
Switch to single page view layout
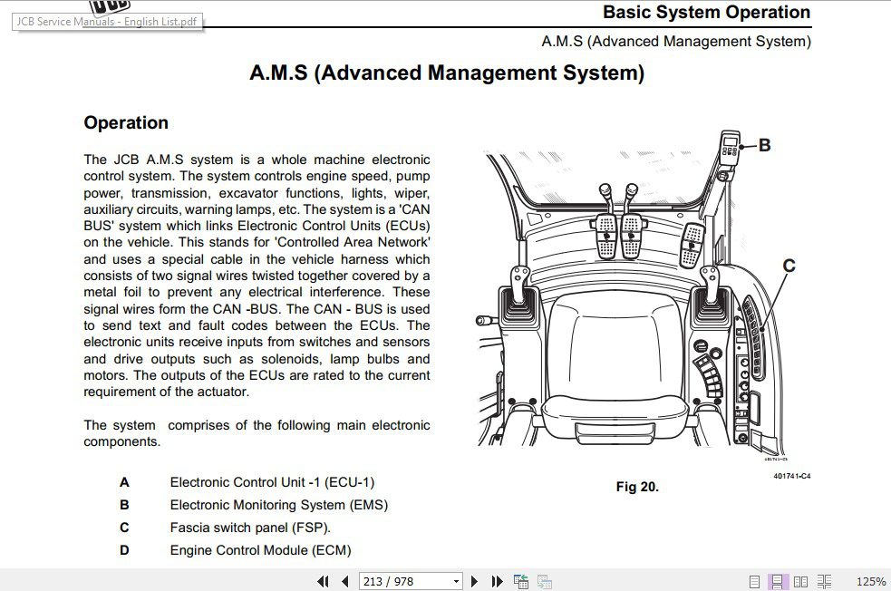coord(754,581)
